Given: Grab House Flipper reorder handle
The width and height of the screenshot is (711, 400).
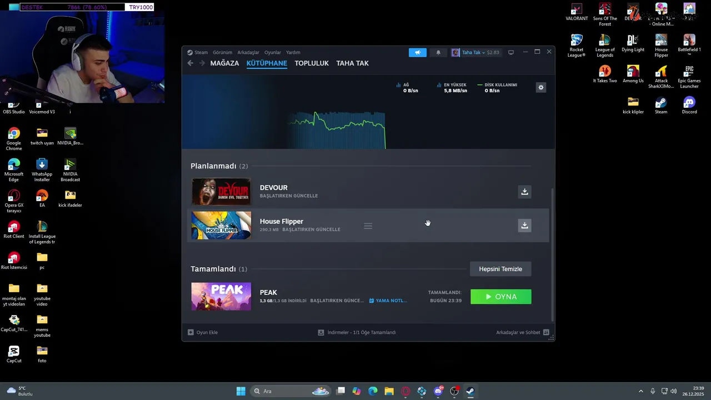Looking at the screenshot, I should coord(368,226).
